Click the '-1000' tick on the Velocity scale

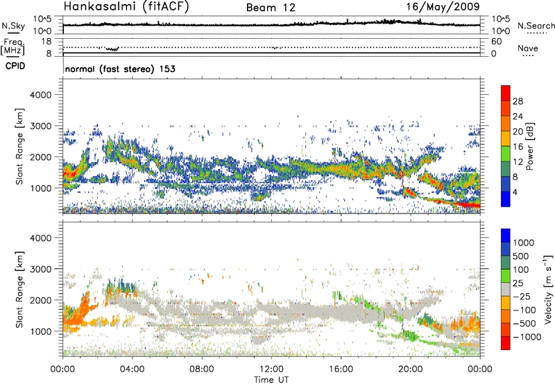[527, 337]
